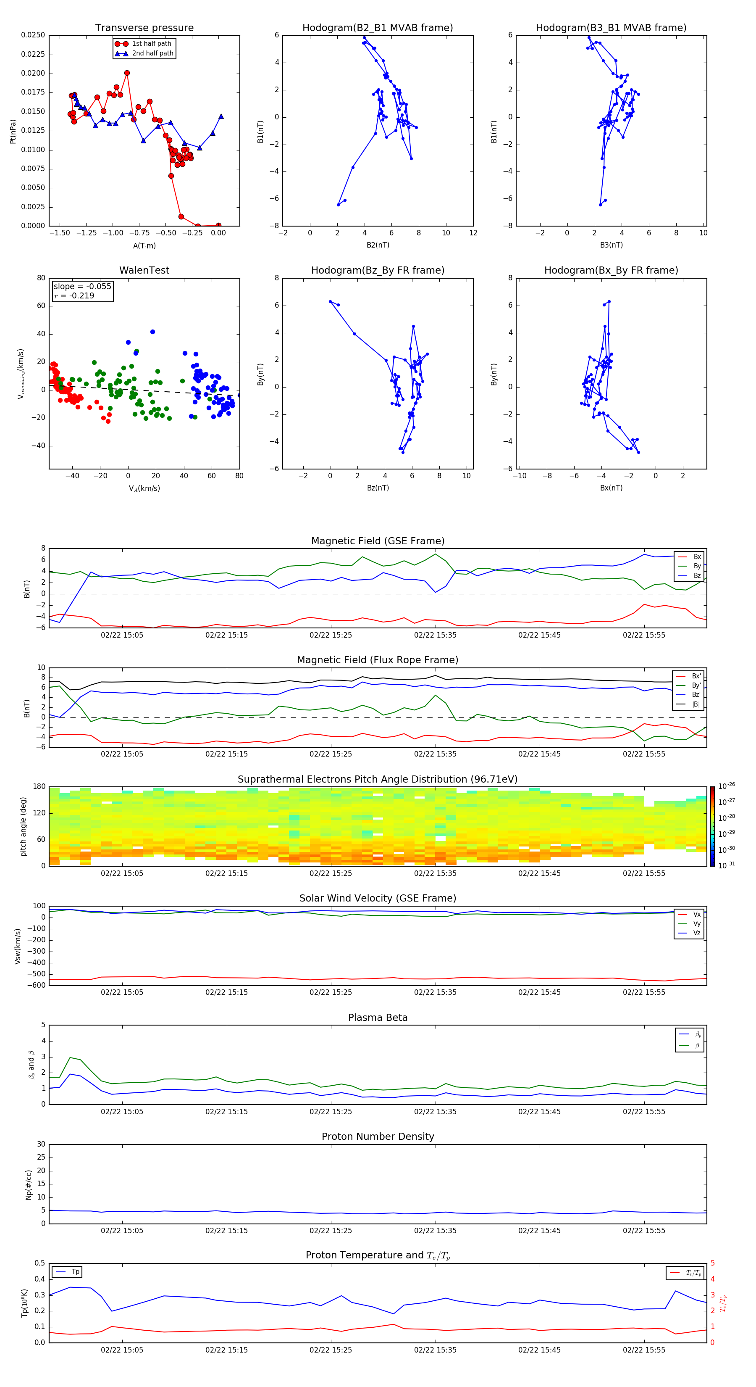
Task: Click the "pitch angle (deg)" axis label
Action: point(23,826)
